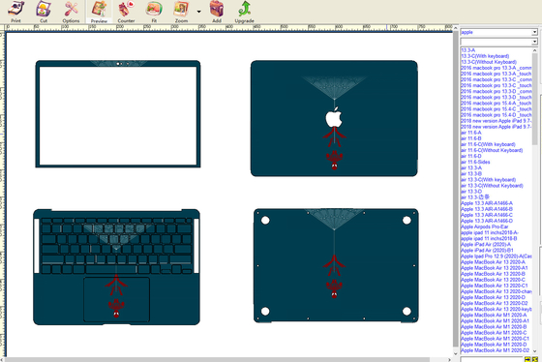Select 'air 11.6-C(With keyboard)'
The height and width of the screenshot is (362, 542).
[488, 144]
